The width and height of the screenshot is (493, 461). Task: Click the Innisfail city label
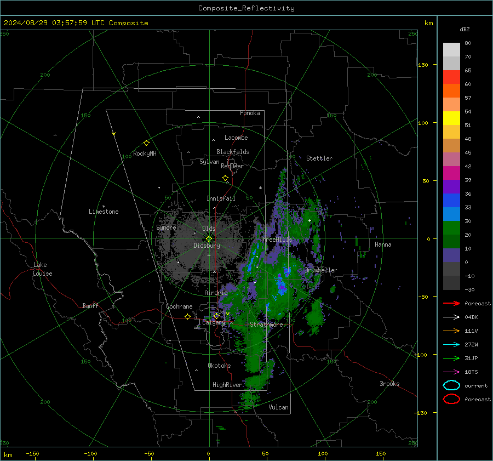(x=221, y=198)
